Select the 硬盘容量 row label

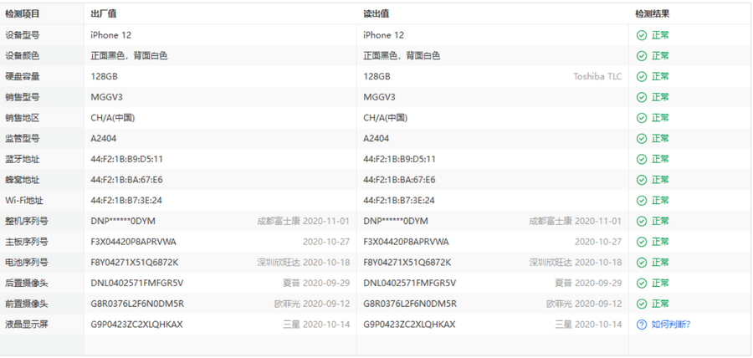coord(23,76)
